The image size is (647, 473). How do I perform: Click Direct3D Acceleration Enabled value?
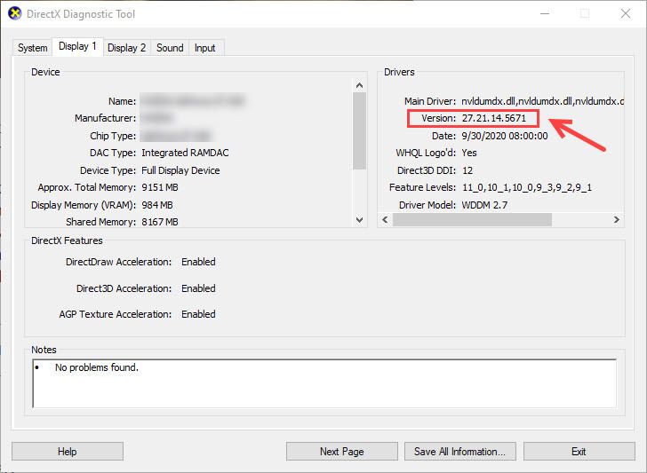point(198,288)
